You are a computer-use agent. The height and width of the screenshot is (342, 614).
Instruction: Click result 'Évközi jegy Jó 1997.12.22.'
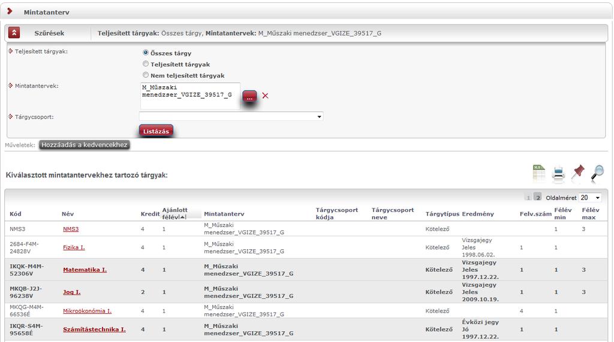[x=480, y=329]
